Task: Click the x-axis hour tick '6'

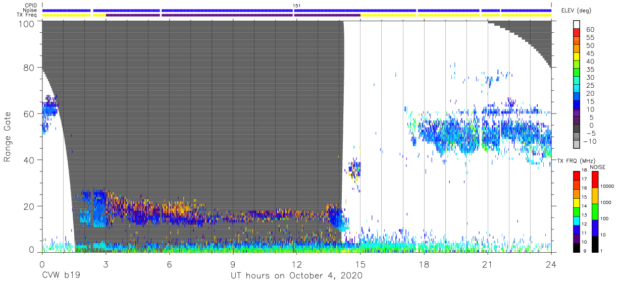Action: coord(169,263)
